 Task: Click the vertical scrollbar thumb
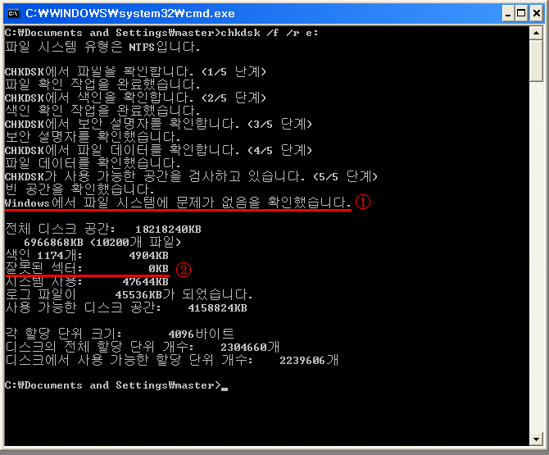536,61
